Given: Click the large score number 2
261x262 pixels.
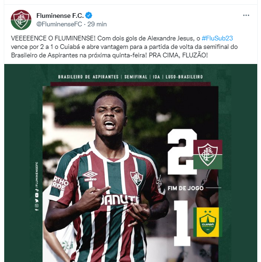Looking at the screenshot, I should [182, 152].
